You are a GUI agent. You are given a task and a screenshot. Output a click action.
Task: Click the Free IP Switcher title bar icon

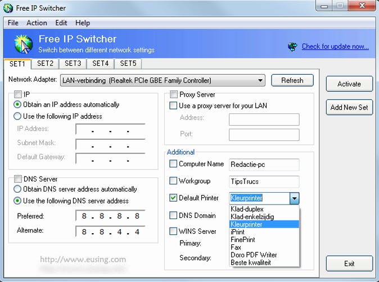click(8, 8)
